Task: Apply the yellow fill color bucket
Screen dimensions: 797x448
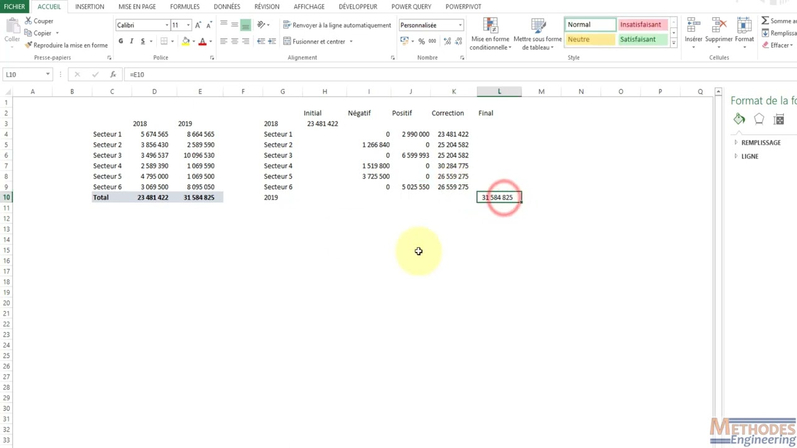Action: (186, 41)
